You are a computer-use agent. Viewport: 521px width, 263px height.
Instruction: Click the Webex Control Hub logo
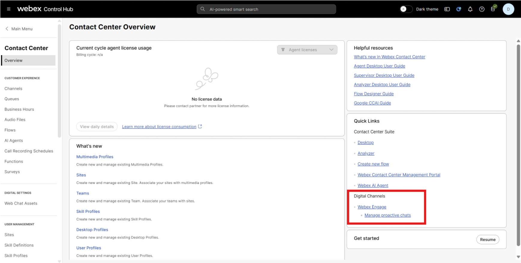pyautogui.click(x=45, y=9)
